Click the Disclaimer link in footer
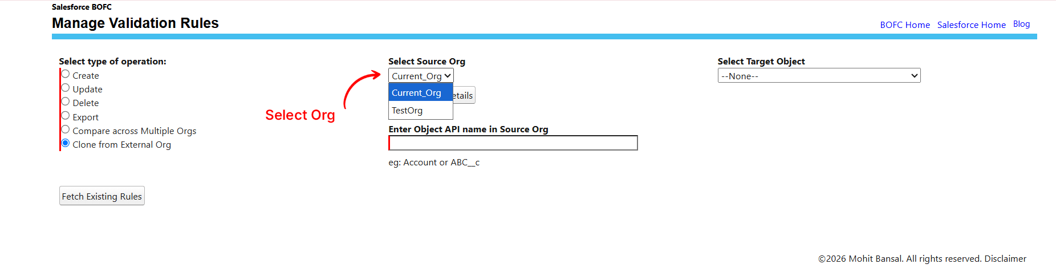Viewport: 1056px width, 272px height. pyautogui.click(x=1005, y=259)
